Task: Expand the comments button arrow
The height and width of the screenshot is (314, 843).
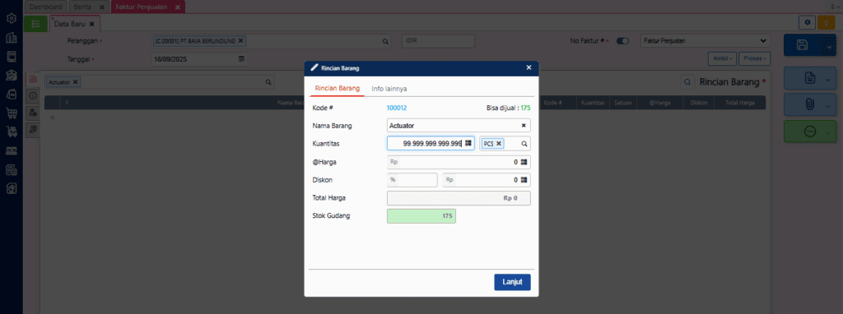Action: click(828, 133)
